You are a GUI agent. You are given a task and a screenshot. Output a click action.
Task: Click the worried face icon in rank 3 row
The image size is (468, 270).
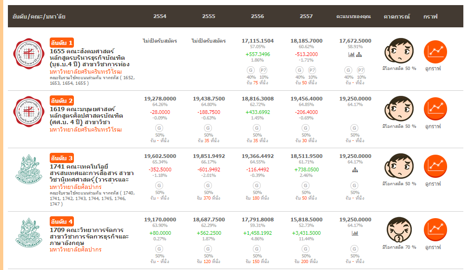click(399, 166)
